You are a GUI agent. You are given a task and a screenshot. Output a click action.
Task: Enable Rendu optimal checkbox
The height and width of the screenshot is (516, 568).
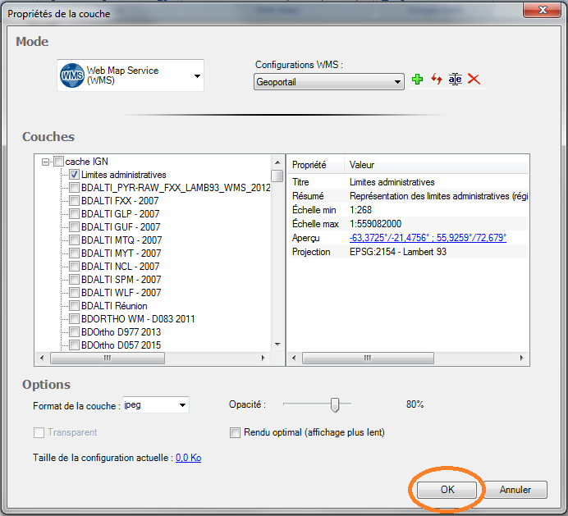(x=236, y=432)
